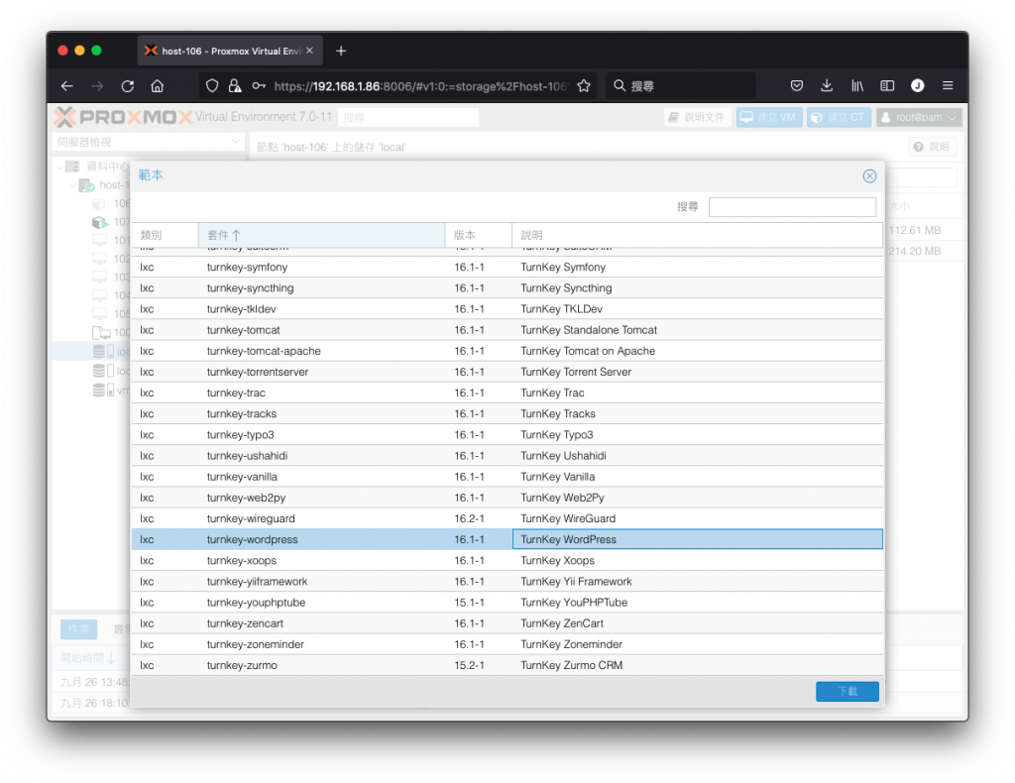Open a new browser tab
Viewport: 1015px width, 783px height.
tap(341, 52)
